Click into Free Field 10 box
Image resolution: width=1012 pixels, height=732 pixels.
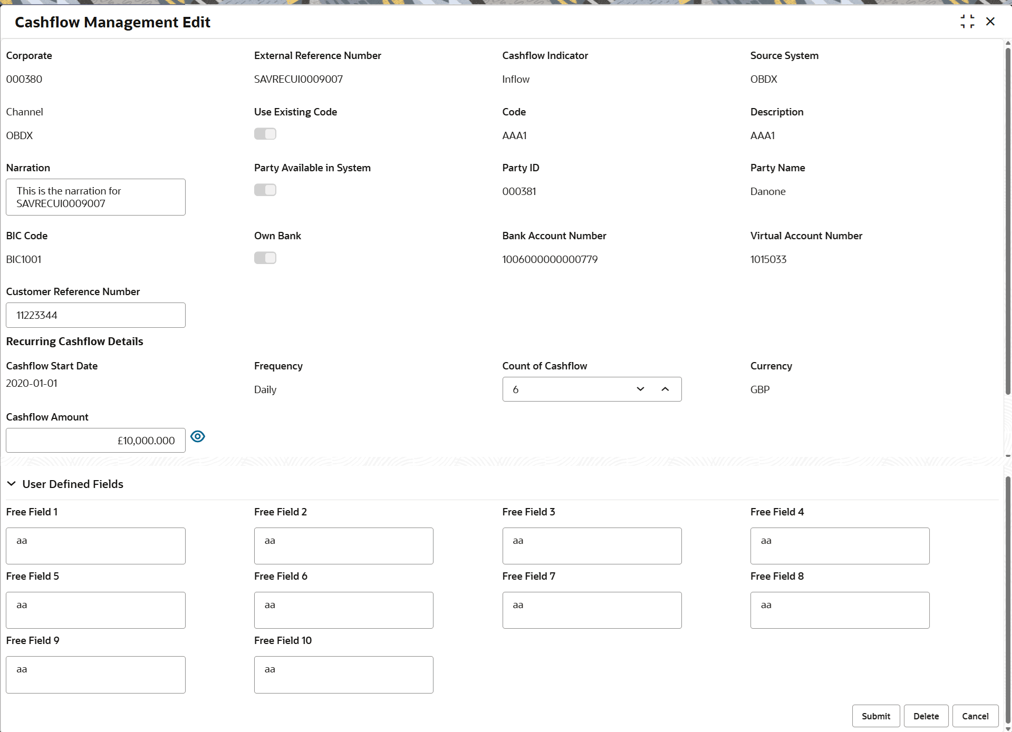[x=344, y=675]
